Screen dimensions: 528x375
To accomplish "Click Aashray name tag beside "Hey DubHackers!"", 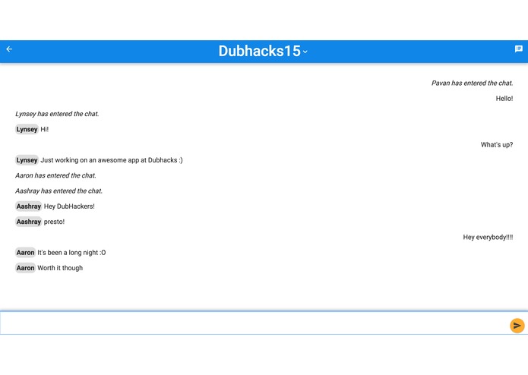I will click(x=29, y=206).
